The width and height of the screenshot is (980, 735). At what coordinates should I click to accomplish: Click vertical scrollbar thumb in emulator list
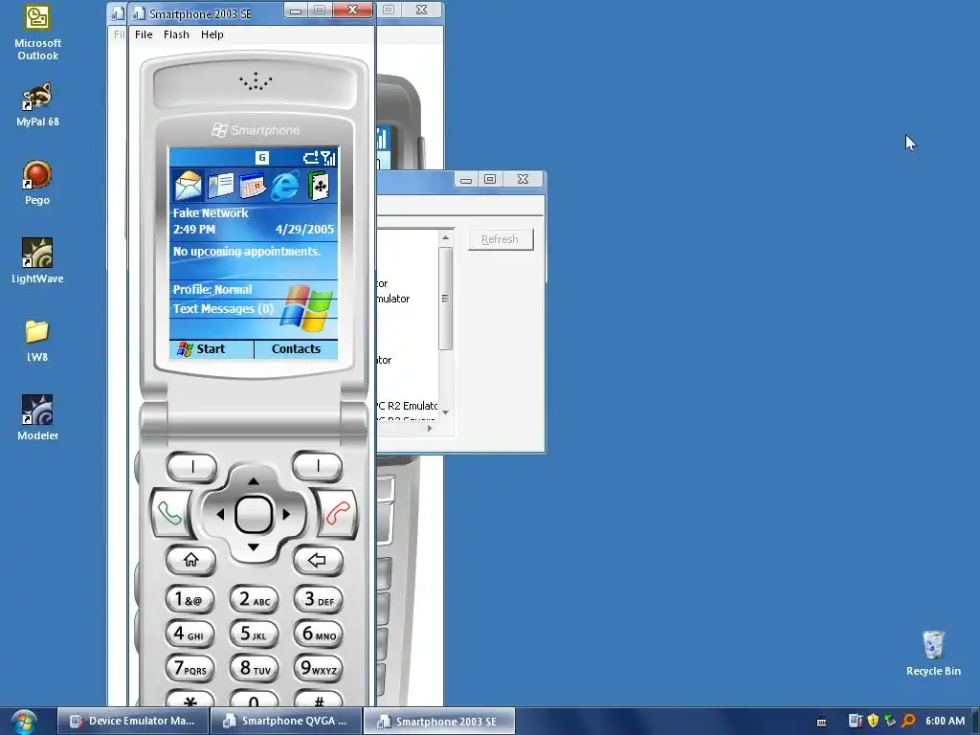click(x=445, y=299)
